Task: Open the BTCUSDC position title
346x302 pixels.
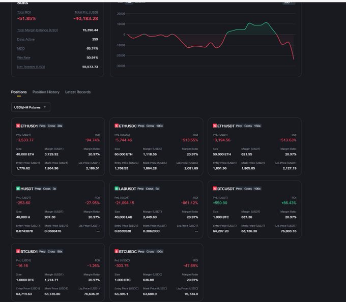Action: coord(128,252)
